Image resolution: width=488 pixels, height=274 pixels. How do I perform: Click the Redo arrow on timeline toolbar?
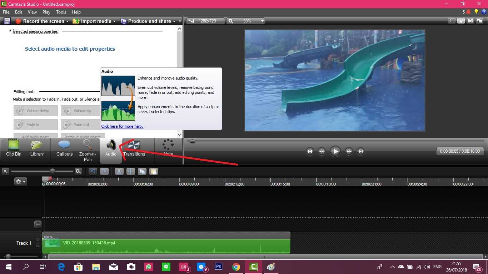(x=104, y=171)
